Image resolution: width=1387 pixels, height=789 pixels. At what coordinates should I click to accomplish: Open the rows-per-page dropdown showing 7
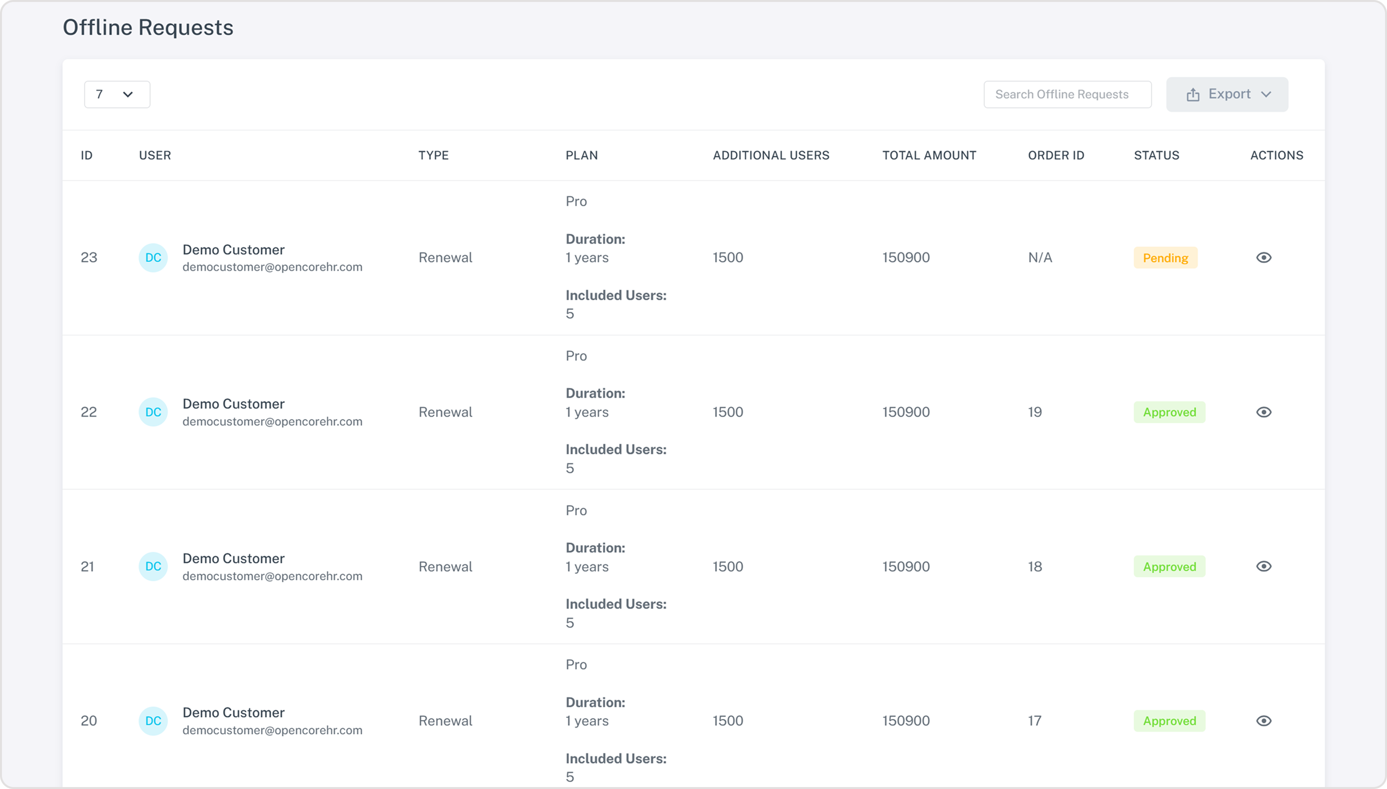tap(117, 95)
